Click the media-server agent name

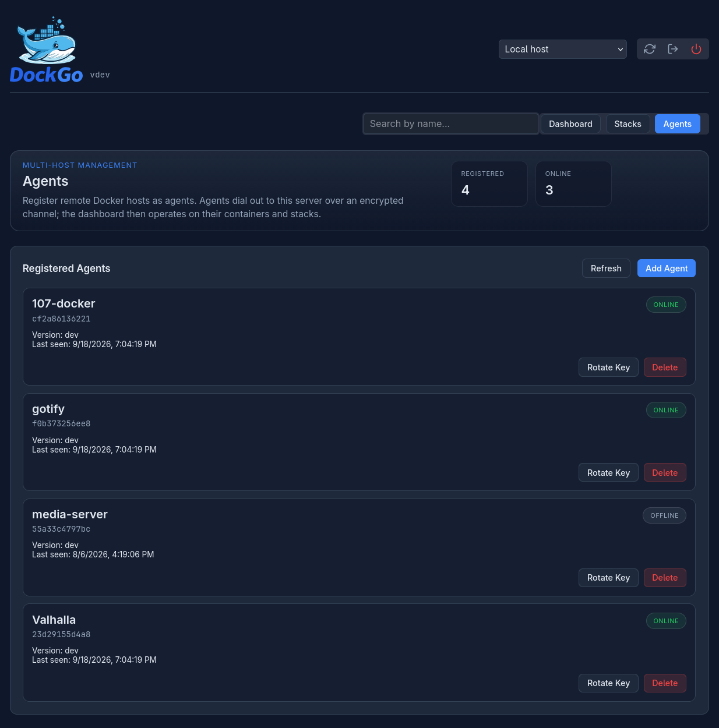[x=70, y=514]
